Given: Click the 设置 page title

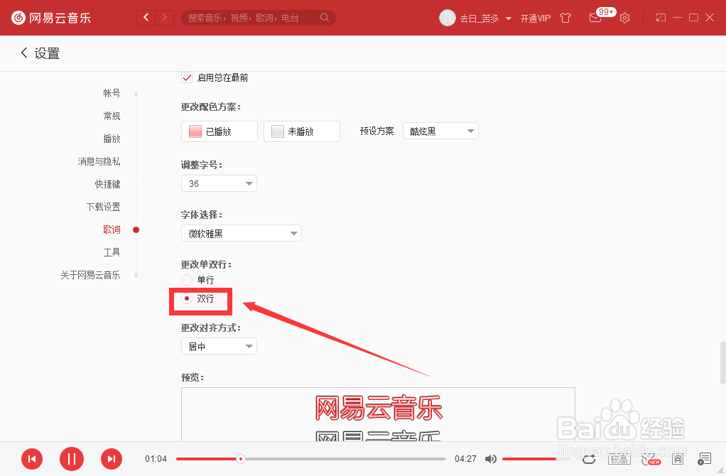Looking at the screenshot, I should coord(47,53).
